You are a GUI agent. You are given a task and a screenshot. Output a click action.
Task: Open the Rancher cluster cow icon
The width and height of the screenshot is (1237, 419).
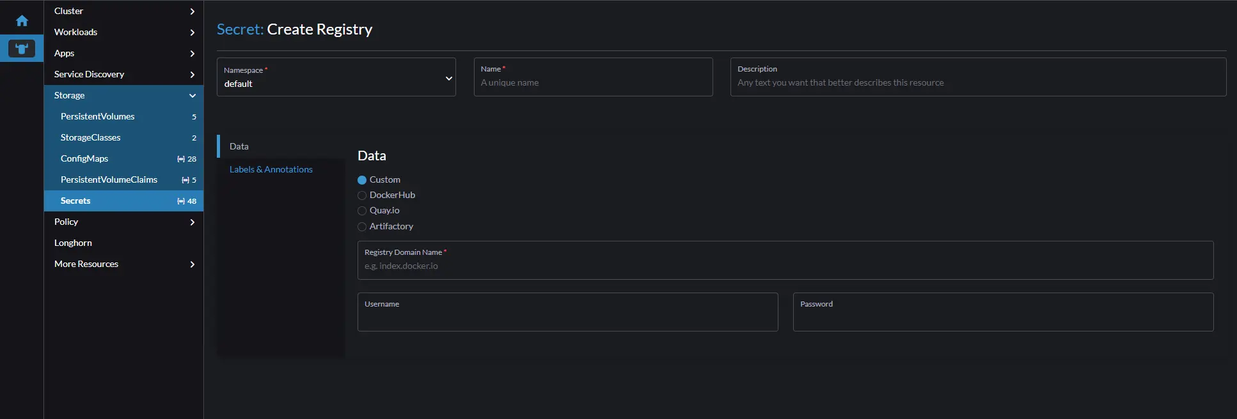tap(22, 49)
